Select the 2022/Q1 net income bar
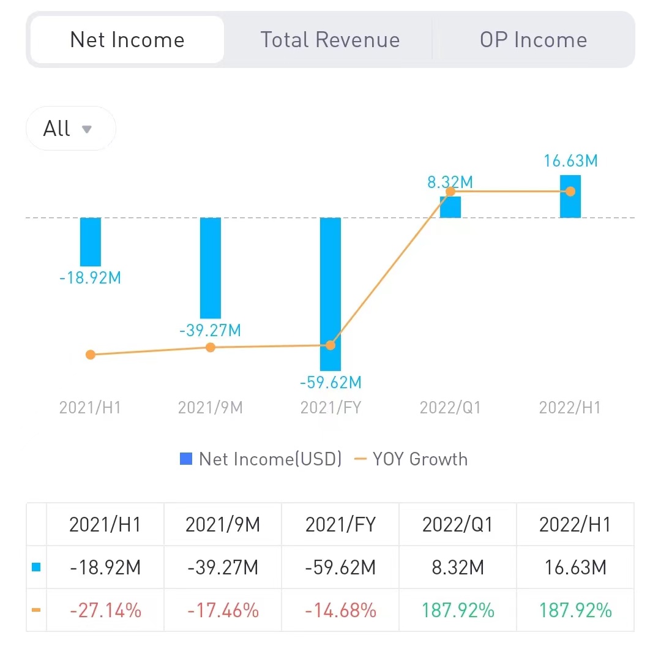661x654 pixels. pos(450,207)
